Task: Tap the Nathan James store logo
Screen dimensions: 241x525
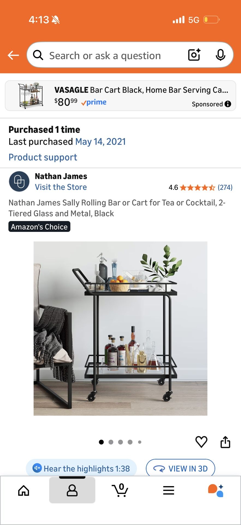Action: tap(19, 181)
